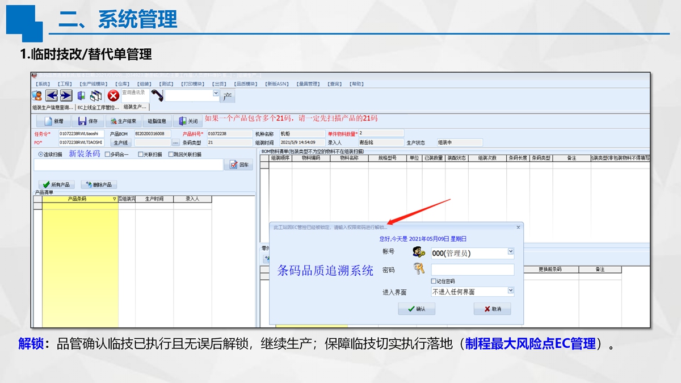Click the 保存 floppy disk button

point(88,121)
